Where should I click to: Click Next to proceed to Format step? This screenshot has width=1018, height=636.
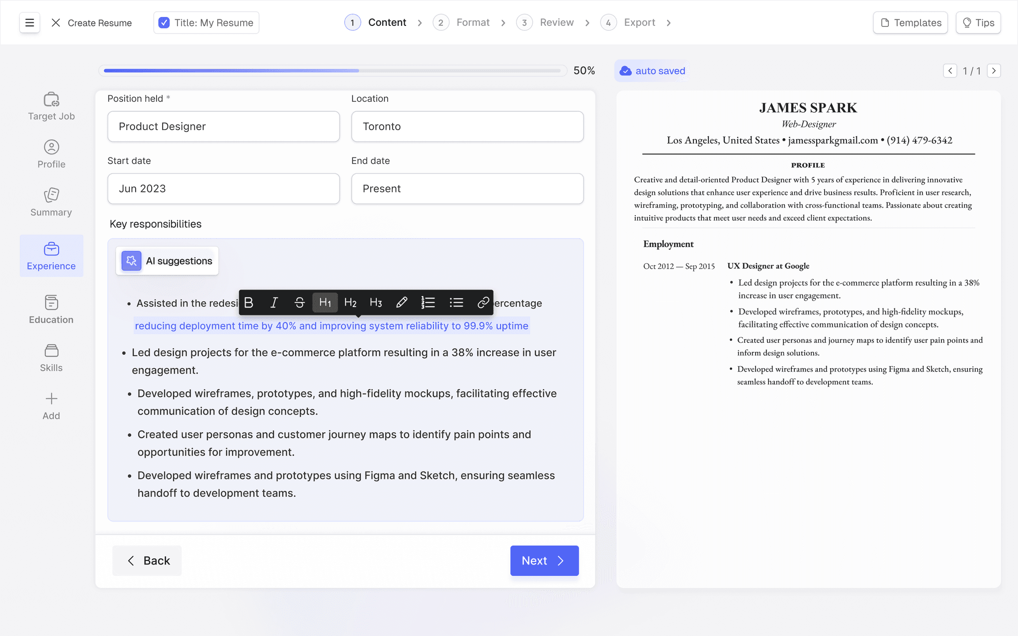pyautogui.click(x=544, y=560)
